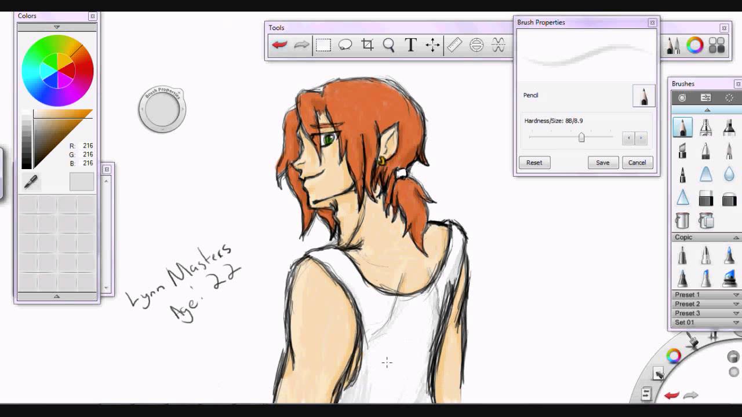
Task: Click the bottom arrow of the Colors swatch panel
Action: 57,296
